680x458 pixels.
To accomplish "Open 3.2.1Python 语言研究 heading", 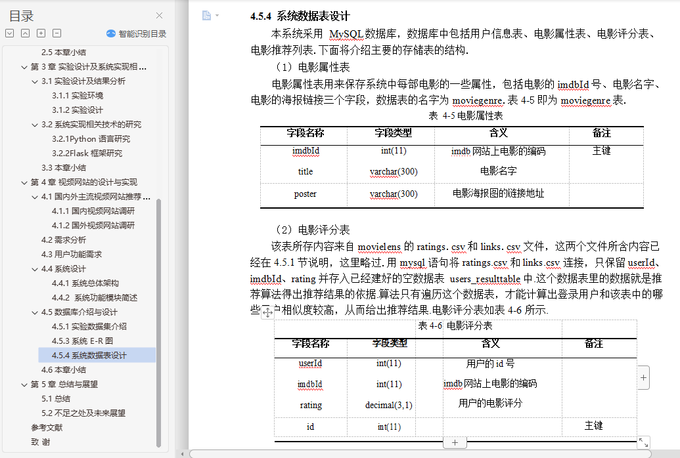I will (91, 139).
